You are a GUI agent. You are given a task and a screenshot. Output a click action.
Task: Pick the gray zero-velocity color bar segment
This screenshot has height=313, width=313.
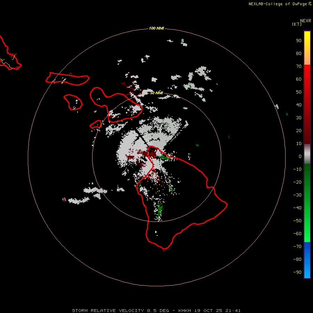307,154
